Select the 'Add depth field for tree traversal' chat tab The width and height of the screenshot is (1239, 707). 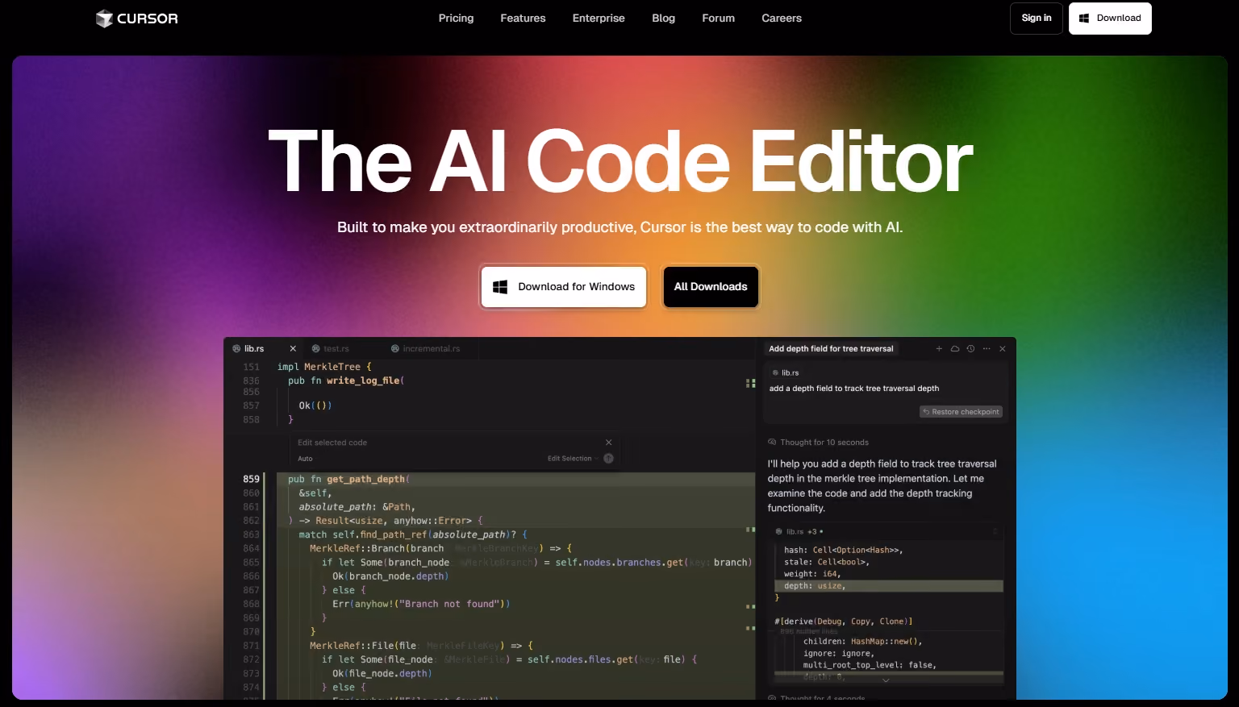coord(831,349)
